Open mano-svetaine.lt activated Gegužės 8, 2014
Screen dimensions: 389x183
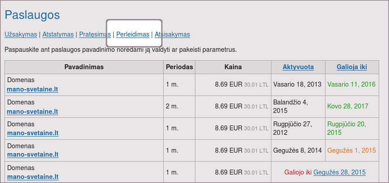click(33, 155)
